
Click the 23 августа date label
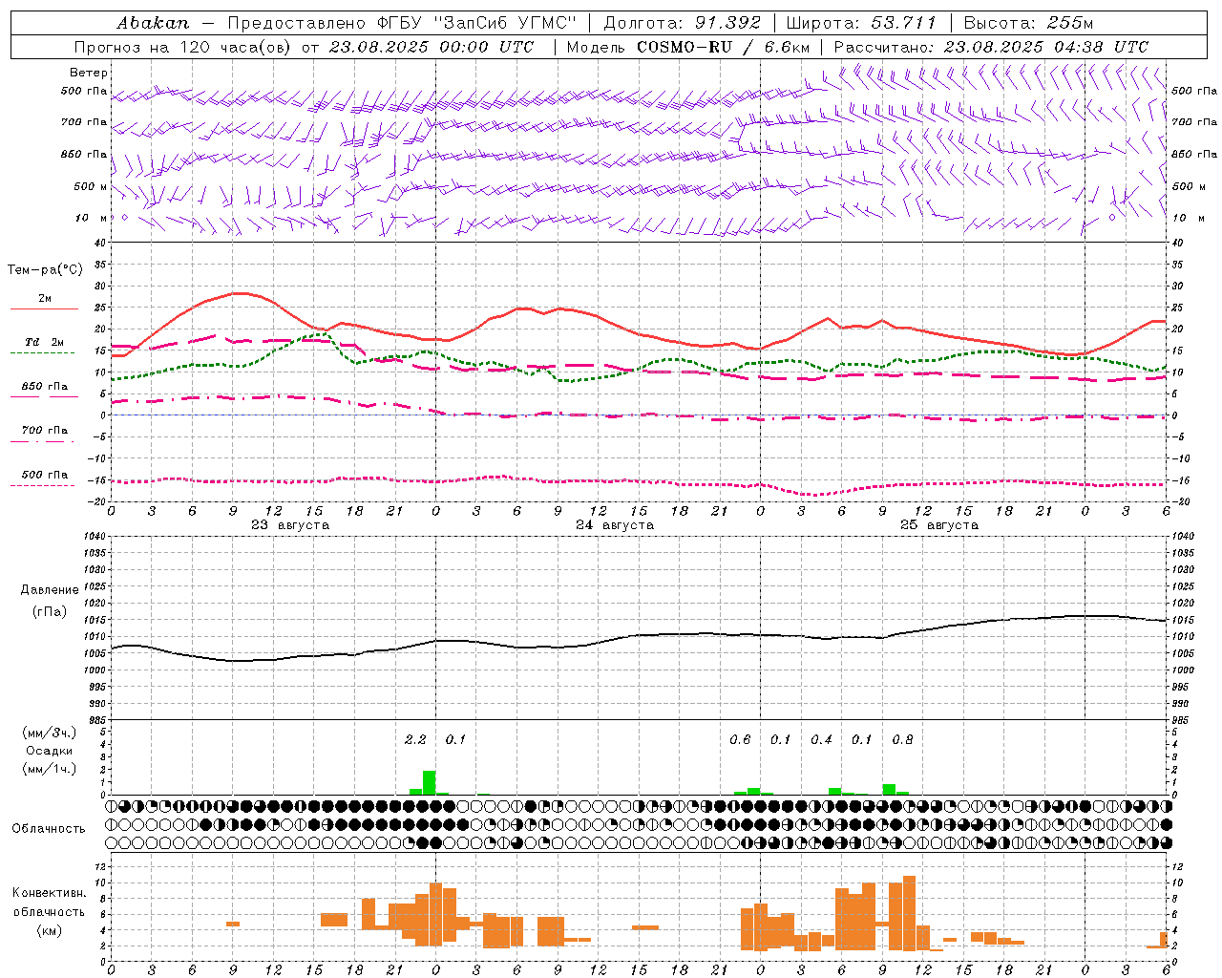pyautogui.click(x=290, y=525)
